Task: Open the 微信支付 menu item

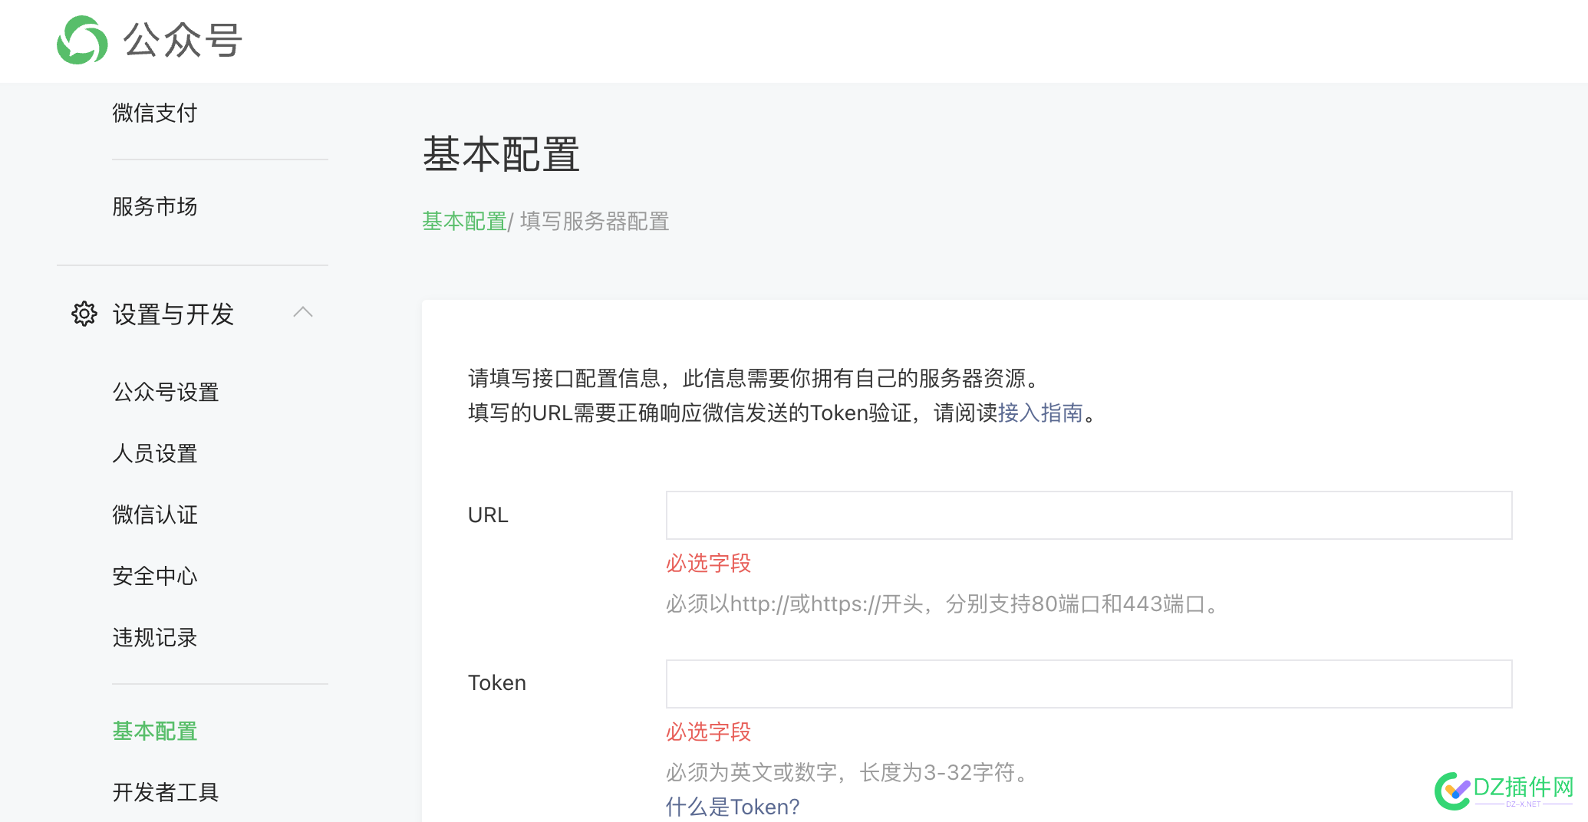Action: coord(155,113)
